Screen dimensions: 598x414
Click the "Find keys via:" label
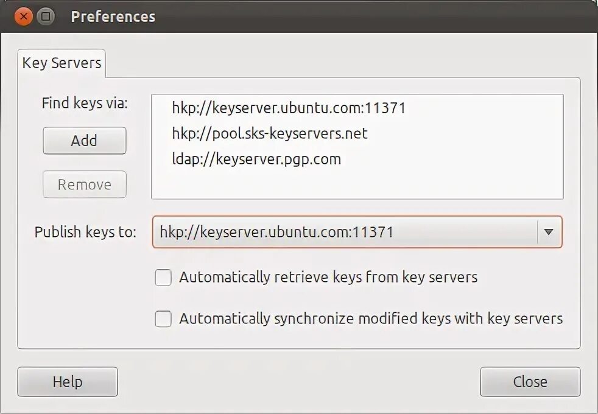click(85, 103)
